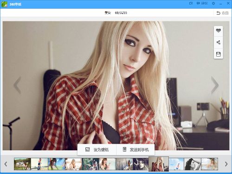
Task: Select the last thumbnail in the strip
Action: tap(210, 164)
